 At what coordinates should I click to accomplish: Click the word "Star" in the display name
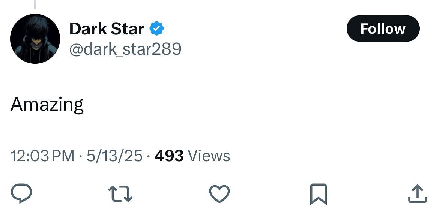click(128, 28)
